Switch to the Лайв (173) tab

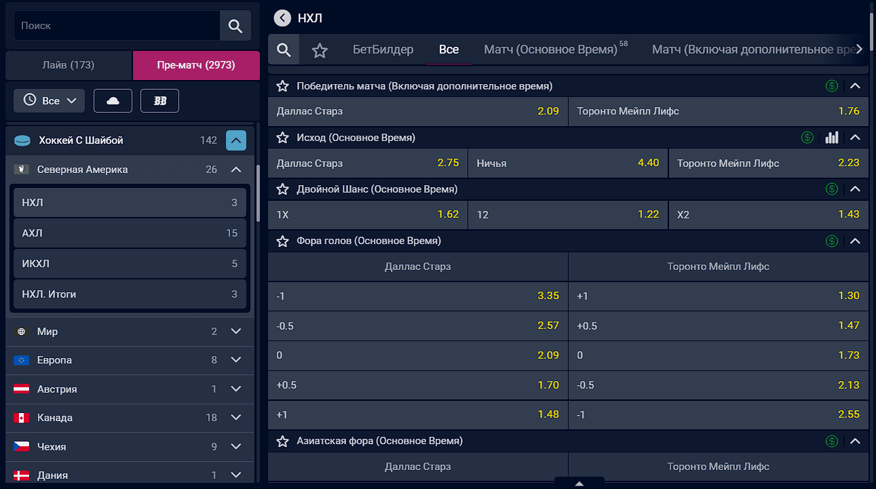69,65
